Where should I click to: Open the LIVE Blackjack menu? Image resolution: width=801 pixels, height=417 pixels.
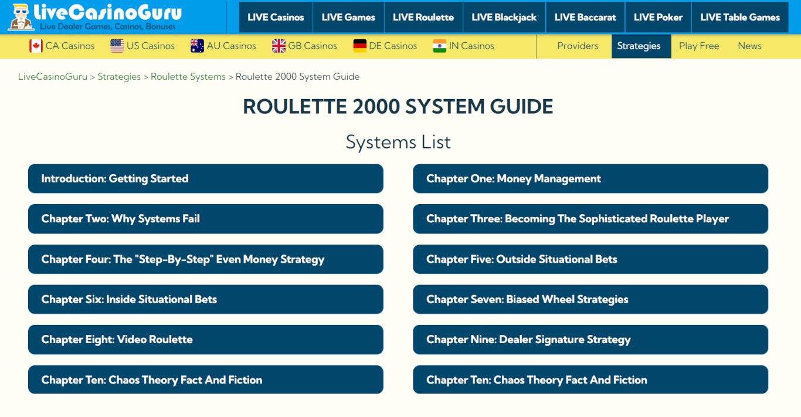(504, 17)
